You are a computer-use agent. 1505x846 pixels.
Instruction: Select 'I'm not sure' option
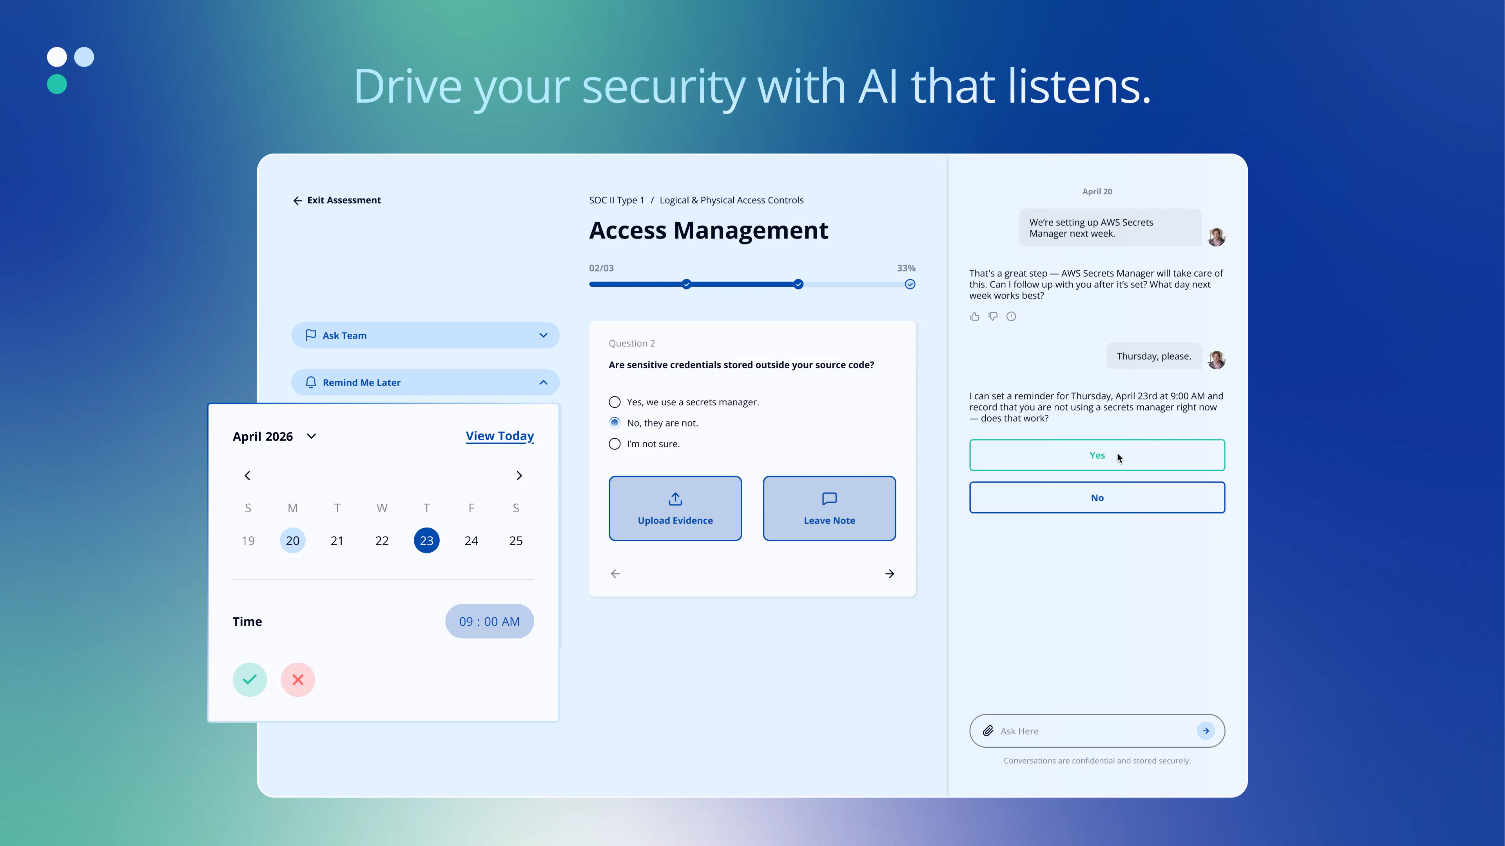615,444
